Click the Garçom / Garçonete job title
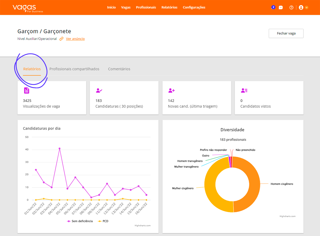This screenshot has width=320, height=236. (44, 31)
